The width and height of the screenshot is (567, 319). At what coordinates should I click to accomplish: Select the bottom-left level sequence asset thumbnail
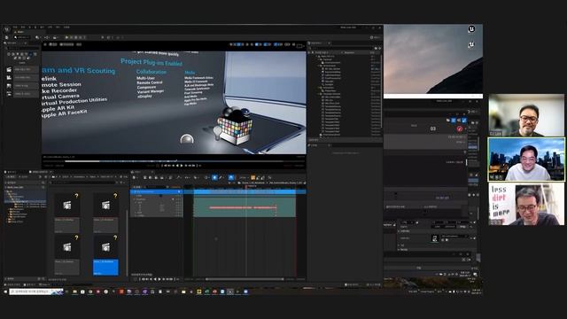[67, 247]
